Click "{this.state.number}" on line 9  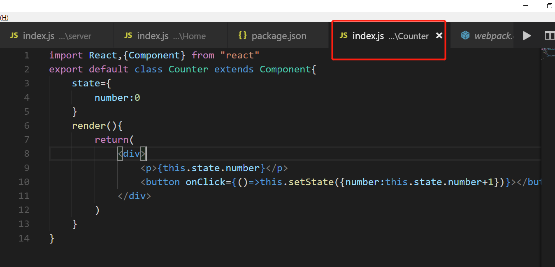click(x=211, y=168)
